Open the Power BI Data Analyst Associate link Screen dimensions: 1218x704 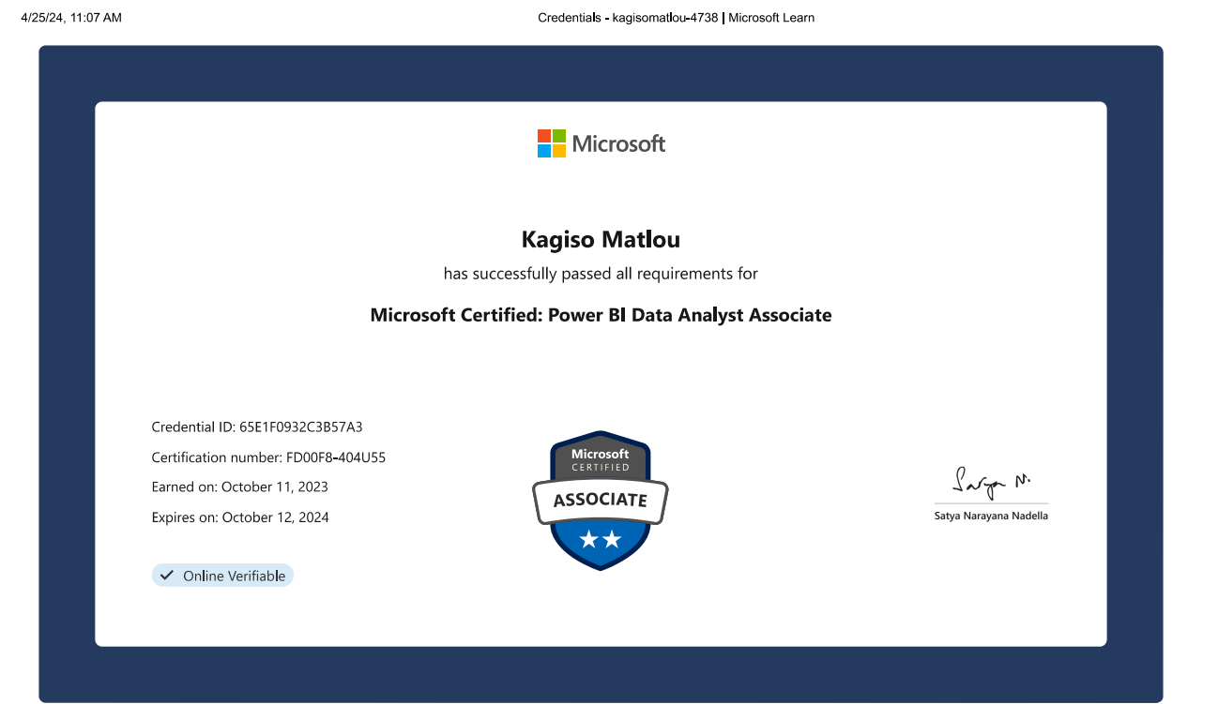[601, 315]
